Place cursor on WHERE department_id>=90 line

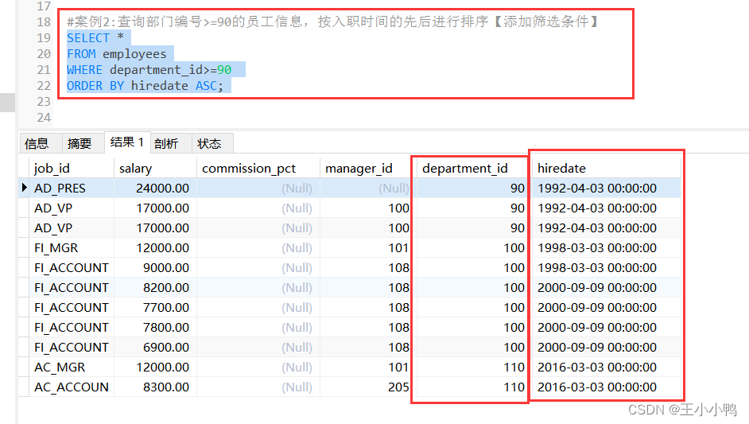149,70
